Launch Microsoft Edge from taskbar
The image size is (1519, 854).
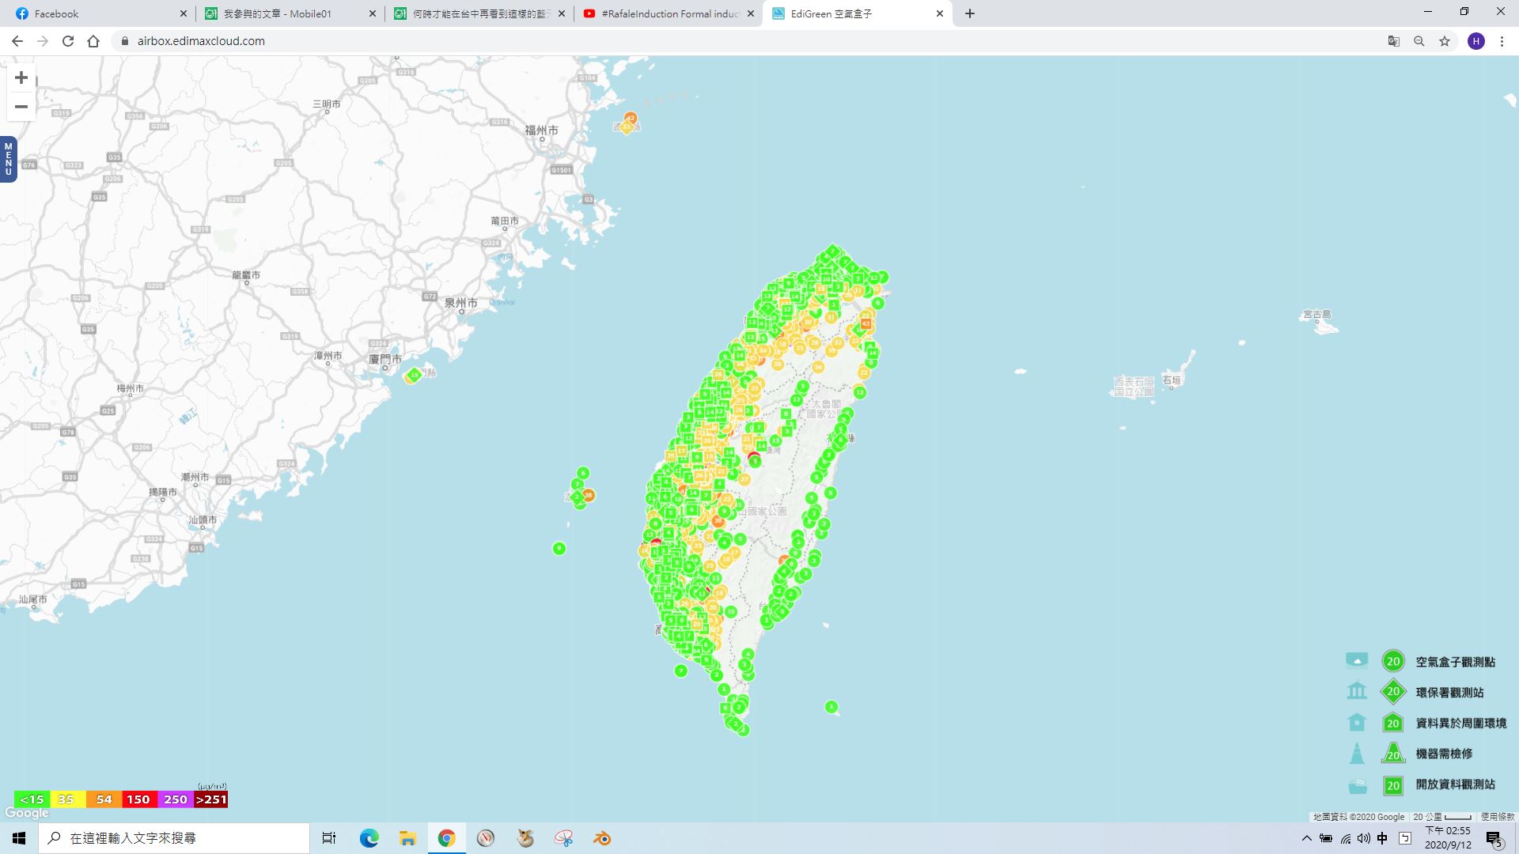click(369, 838)
